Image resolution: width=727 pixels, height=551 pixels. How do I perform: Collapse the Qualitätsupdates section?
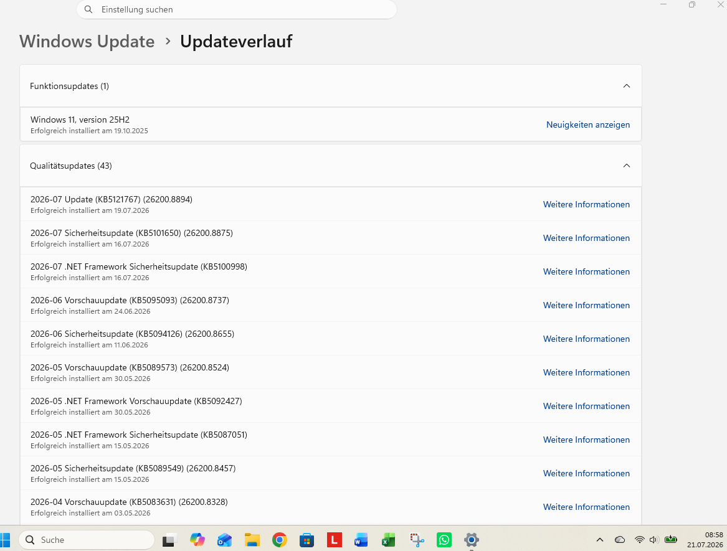pos(626,166)
